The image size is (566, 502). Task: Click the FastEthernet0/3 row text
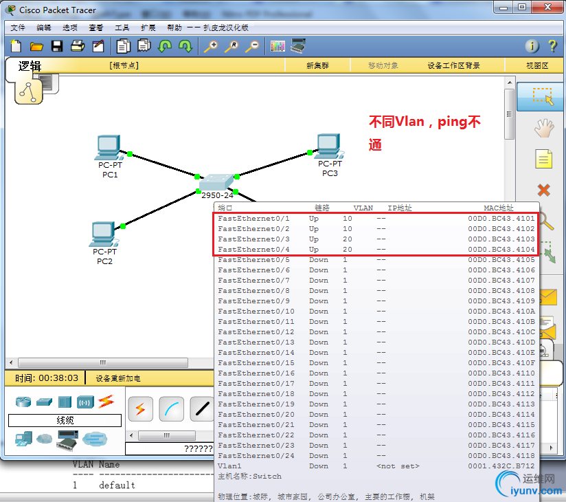pos(253,239)
